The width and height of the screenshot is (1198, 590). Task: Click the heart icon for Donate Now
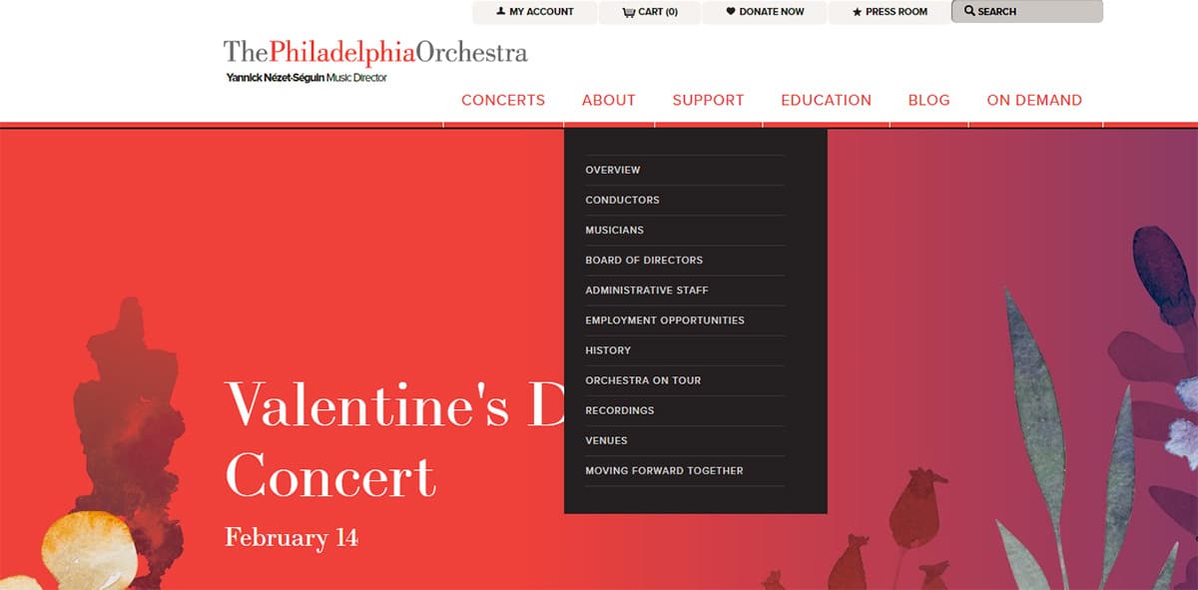[730, 12]
